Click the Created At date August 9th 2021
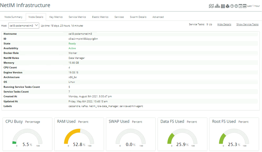The image size is (262, 152). (x=90, y=96)
